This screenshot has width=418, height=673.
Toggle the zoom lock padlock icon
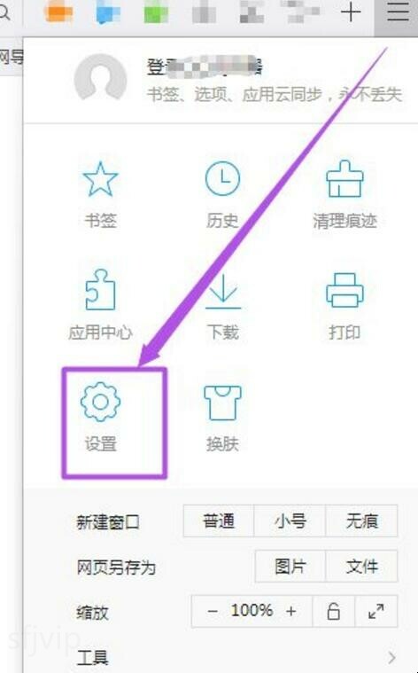(334, 611)
